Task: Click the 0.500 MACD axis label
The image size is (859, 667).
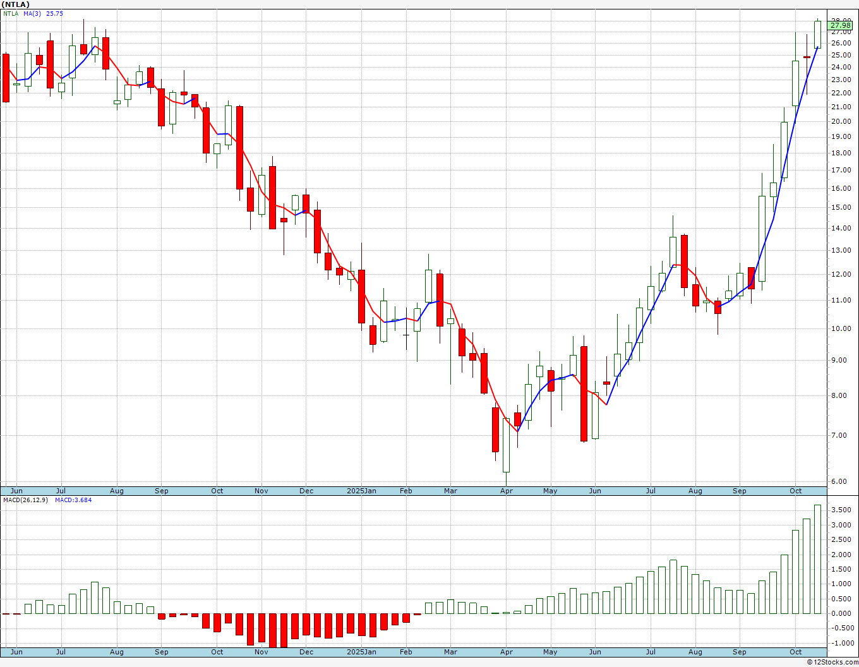Action: pos(841,599)
